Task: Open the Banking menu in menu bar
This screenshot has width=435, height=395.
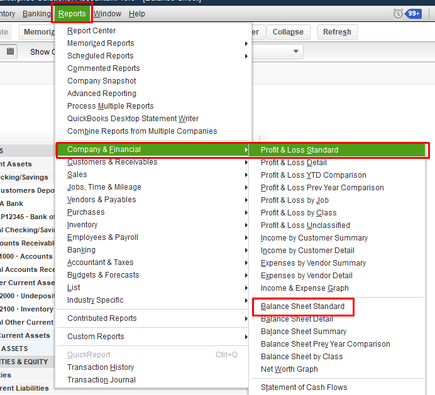Action: click(x=36, y=14)
